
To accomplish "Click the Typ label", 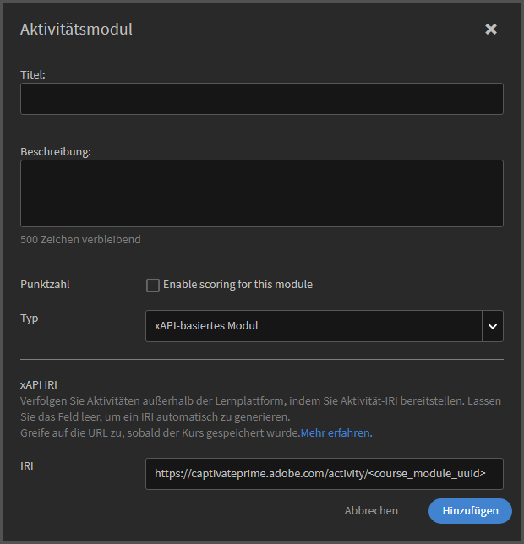I will click(x=30, y=318).
